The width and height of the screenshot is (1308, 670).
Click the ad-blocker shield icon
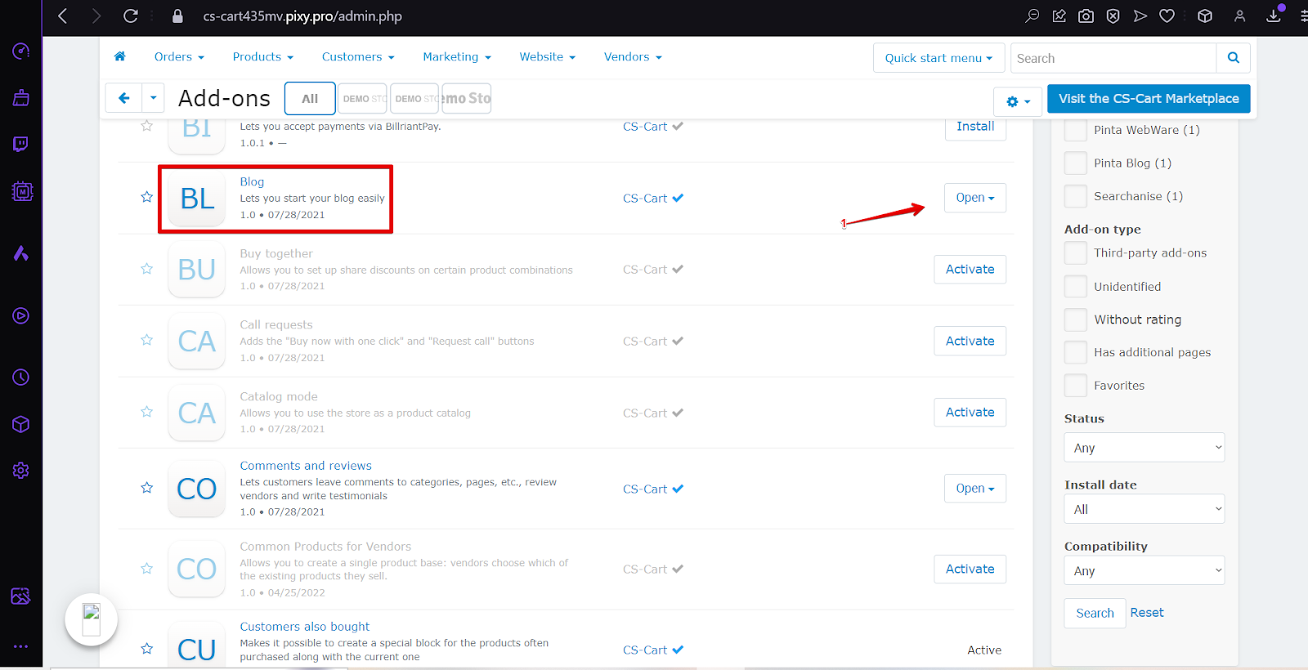pos(1113,16)
